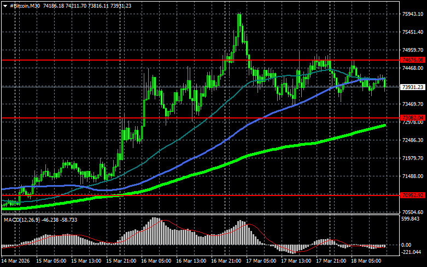The height and width of the screenshot is (267, 427).
Task: Click the MACD scale value -221.044
Action: (411, 252)
